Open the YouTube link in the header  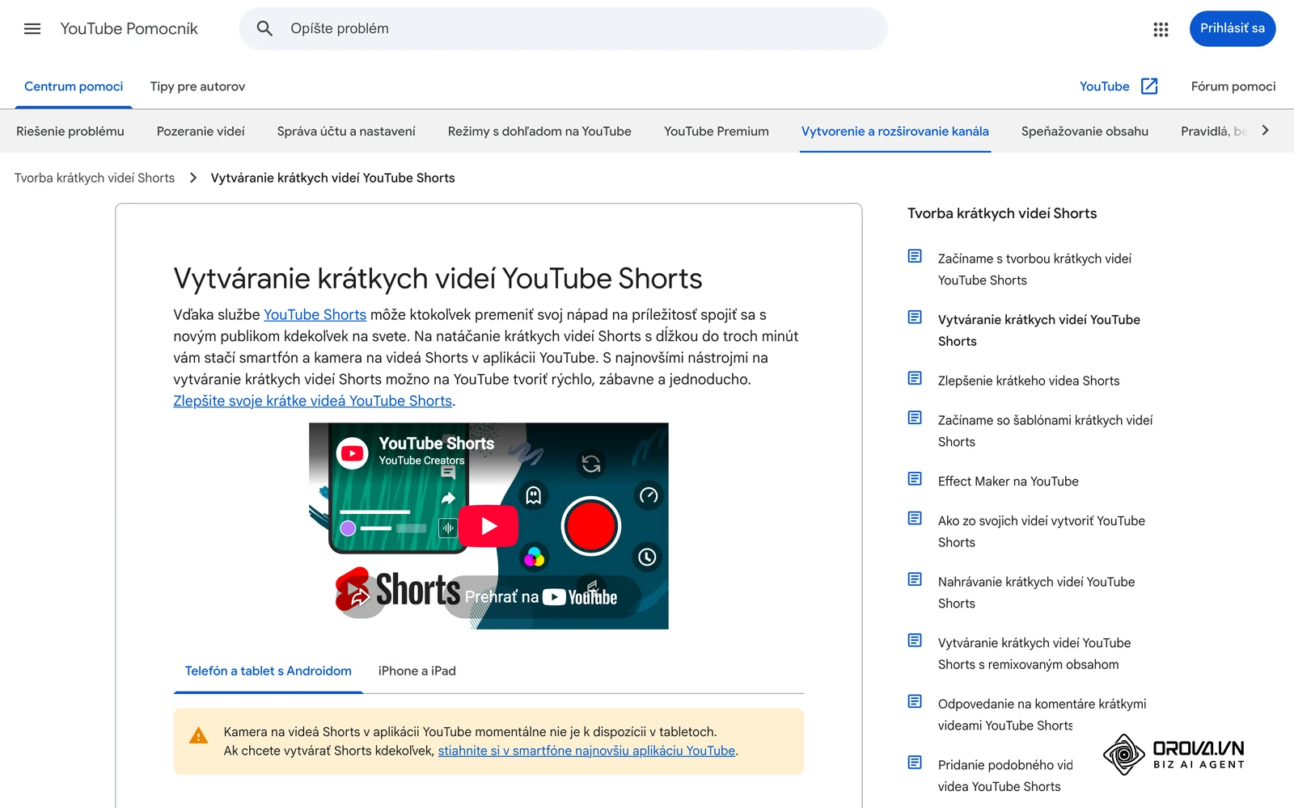tap(1104, 86)
